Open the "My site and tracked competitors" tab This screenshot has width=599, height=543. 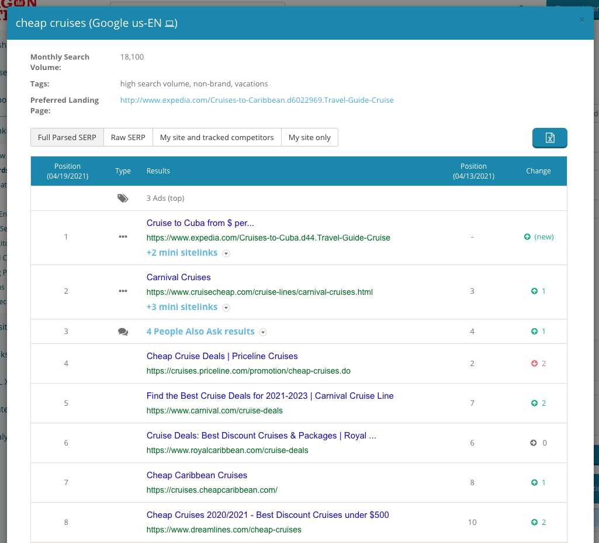216,137
